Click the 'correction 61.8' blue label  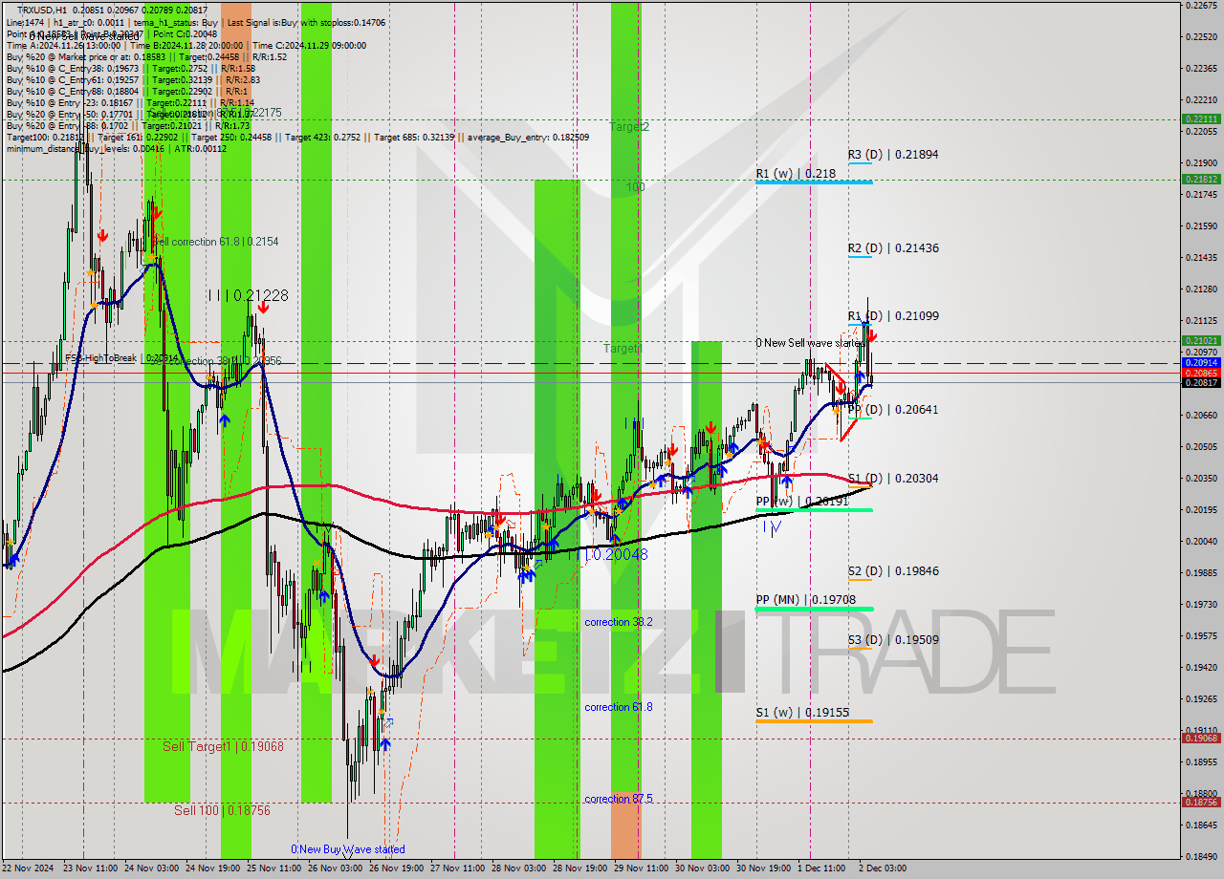[x=619, y=707]
